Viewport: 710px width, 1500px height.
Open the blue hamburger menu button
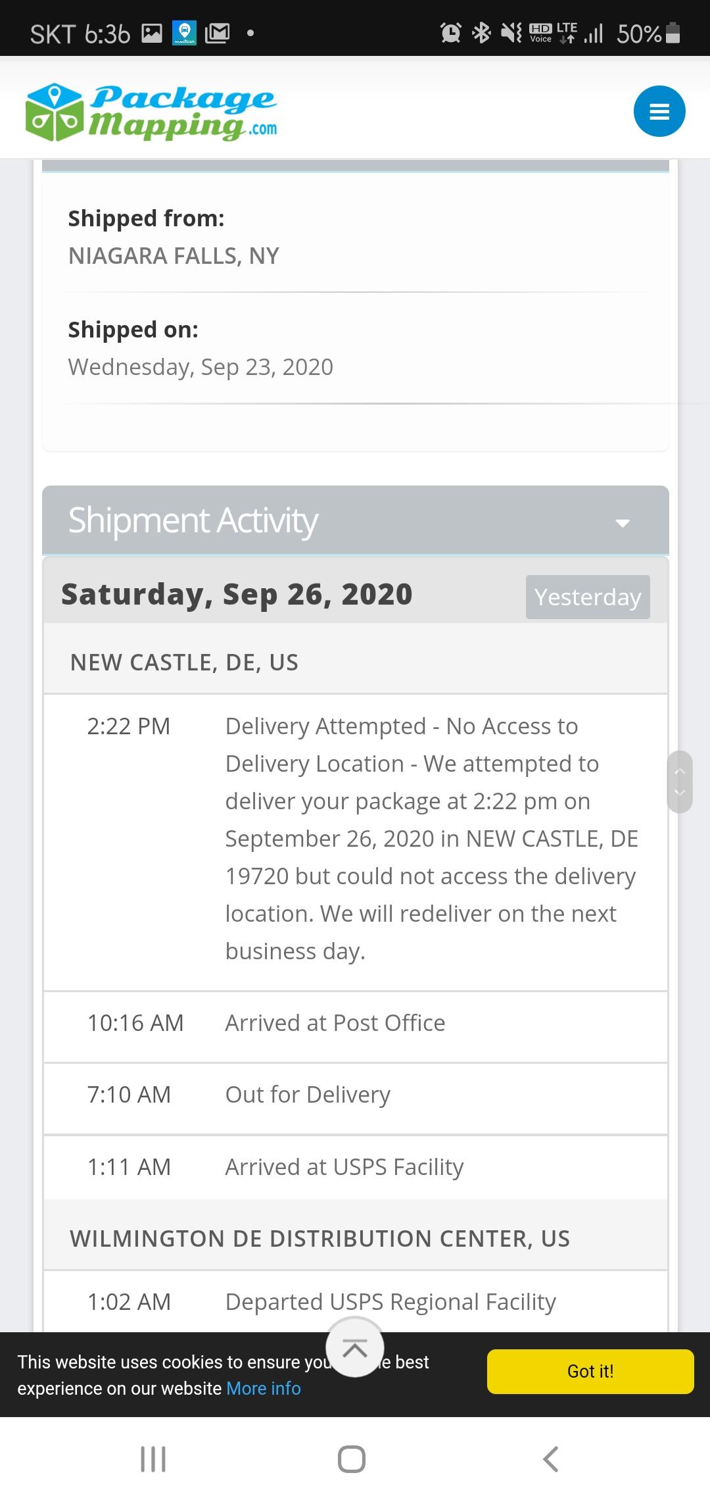click(x=659, y=111)
